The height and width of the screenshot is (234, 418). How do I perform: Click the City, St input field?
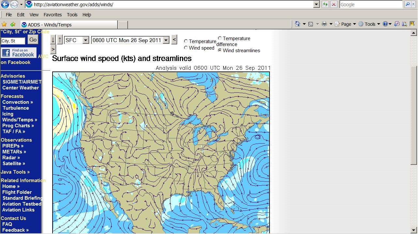tap(13, 41)
